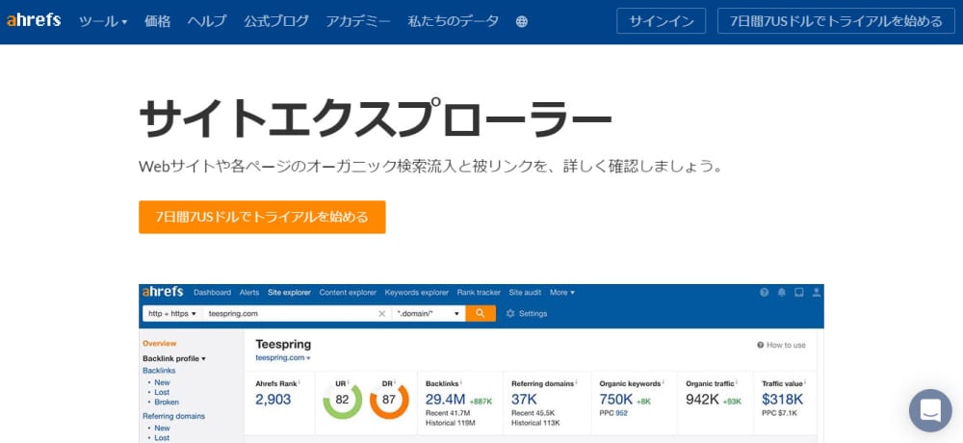
Task: Click the Traffic value $318K
Action: 782,400
